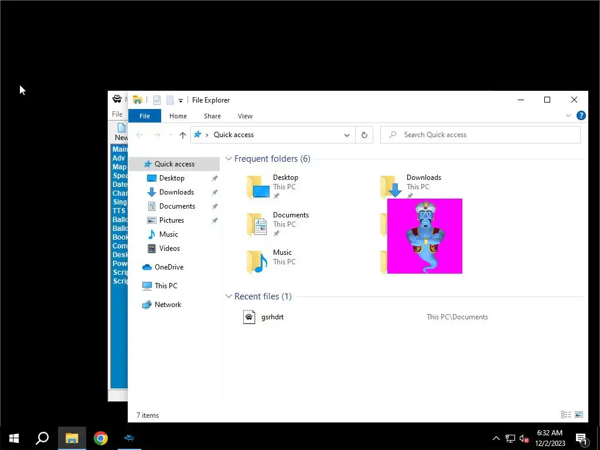Expand the breadcrumb chevron before Quick access
600x450 pixels.
(207, 135)
